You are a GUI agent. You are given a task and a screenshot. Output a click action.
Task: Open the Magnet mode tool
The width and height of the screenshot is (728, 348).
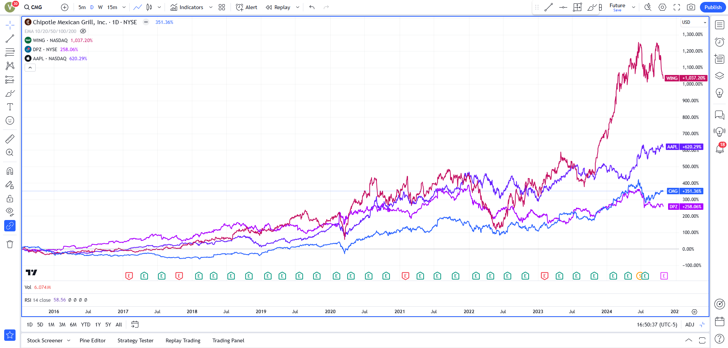click(x=10, y=171)
